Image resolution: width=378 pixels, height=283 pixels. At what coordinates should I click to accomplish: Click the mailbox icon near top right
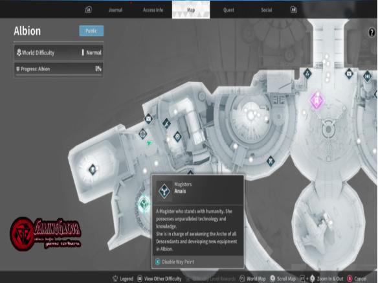pyautogui.click(x=349, y=73)
